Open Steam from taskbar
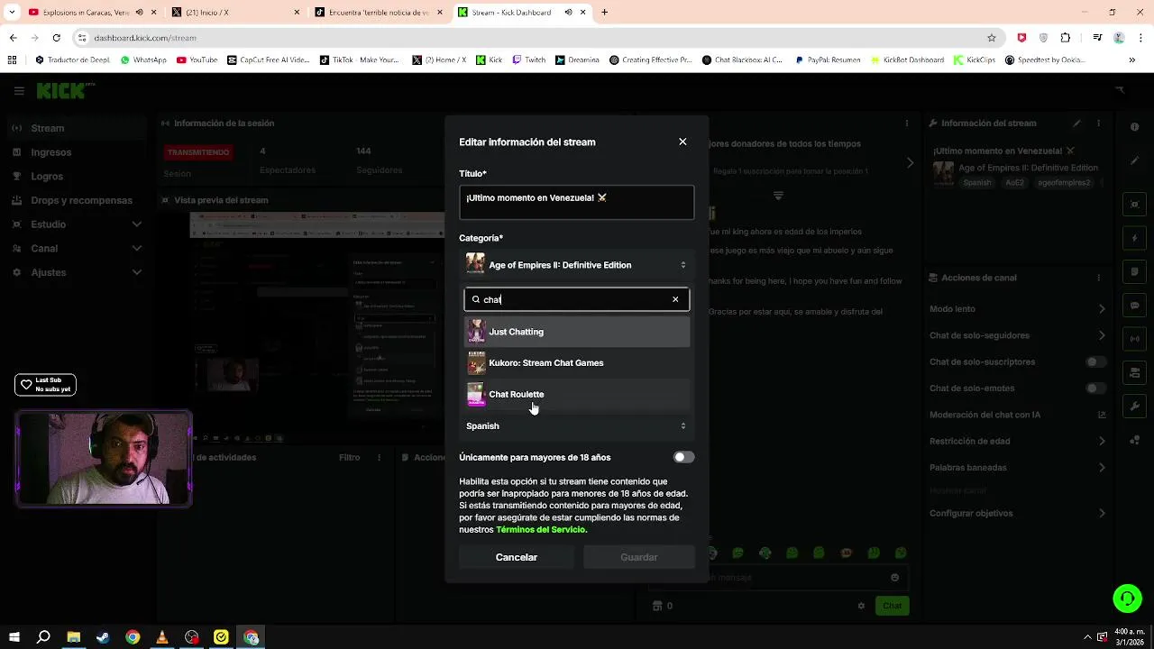This screenshot has width=1154, height=649. pos(103,637)
